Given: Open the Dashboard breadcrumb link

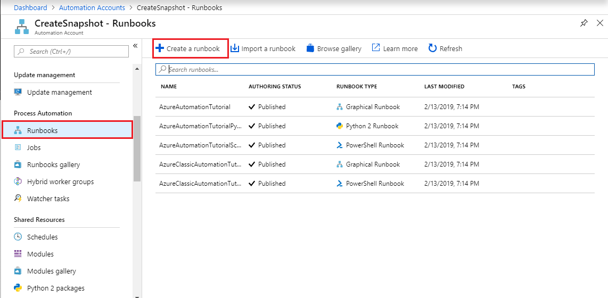Looking at the screenshot, I should tap(31, 7).
